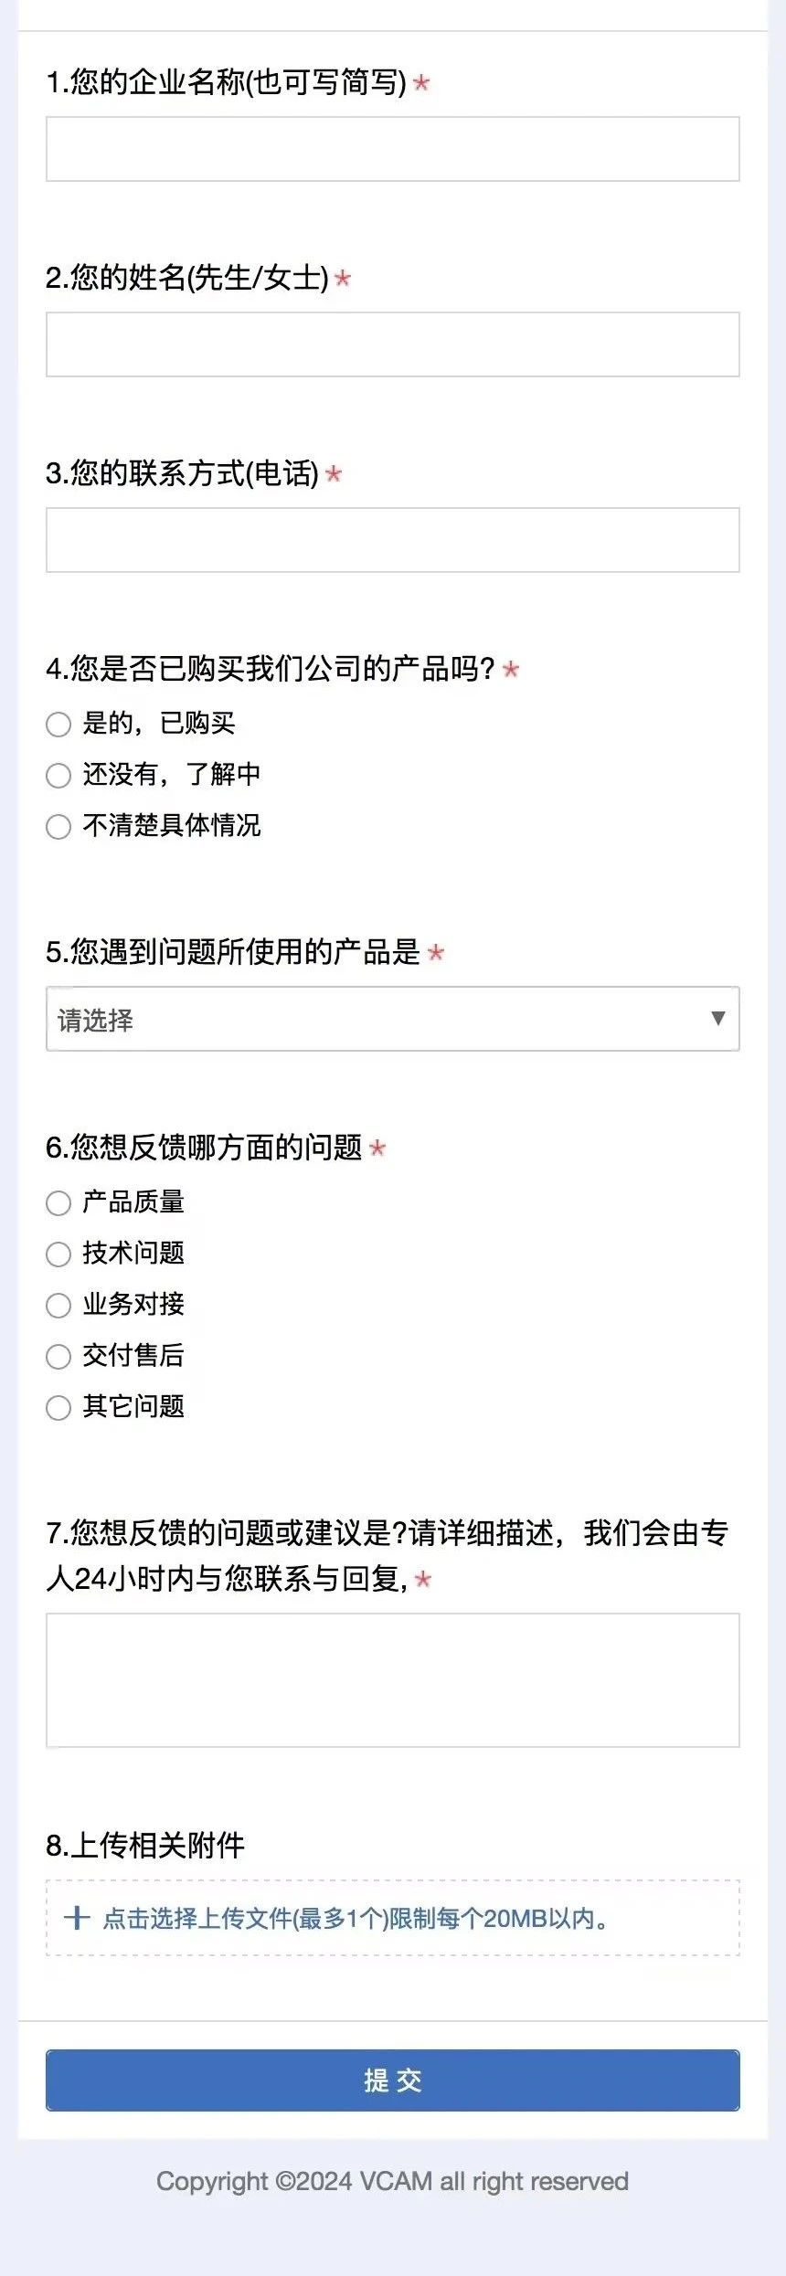Choose 技术问题 feedback option
Image resolution: width=786 pixels, height=2276 pixels.
(x=58, y=1254)
